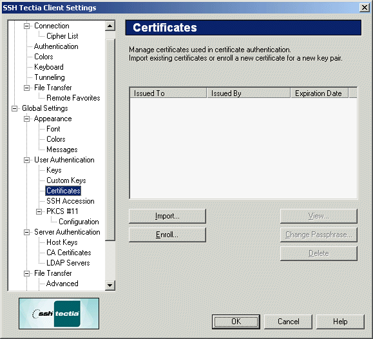The height and width of the screenshot is (339, 373).
Task: Select Advanced under File Transfer
Action: [x=62, y=284]
